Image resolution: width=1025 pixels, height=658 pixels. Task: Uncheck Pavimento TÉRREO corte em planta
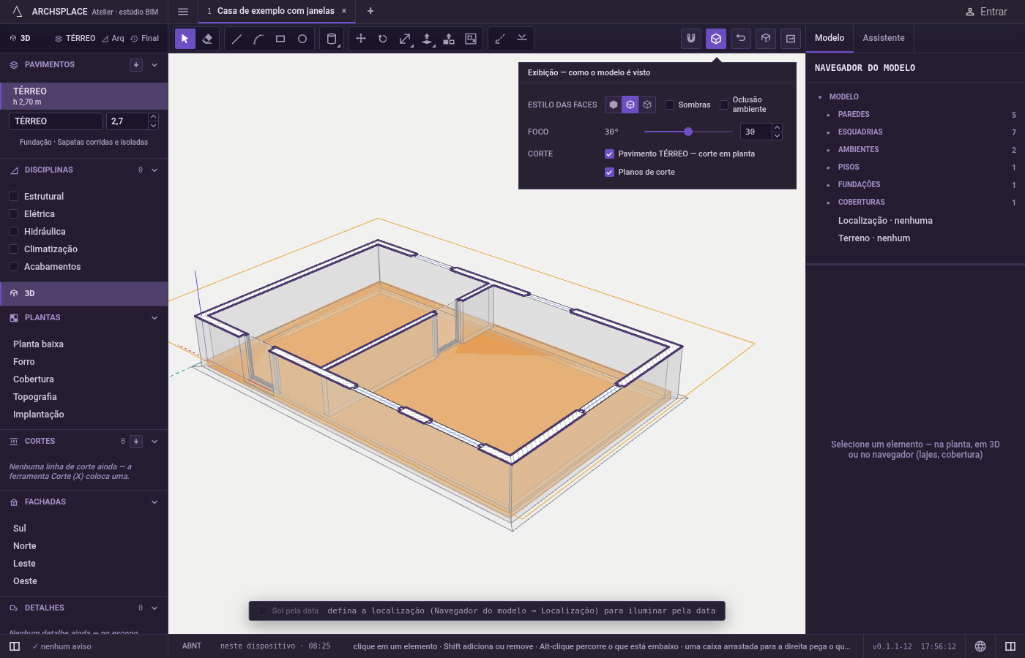[x=609, y=154]
